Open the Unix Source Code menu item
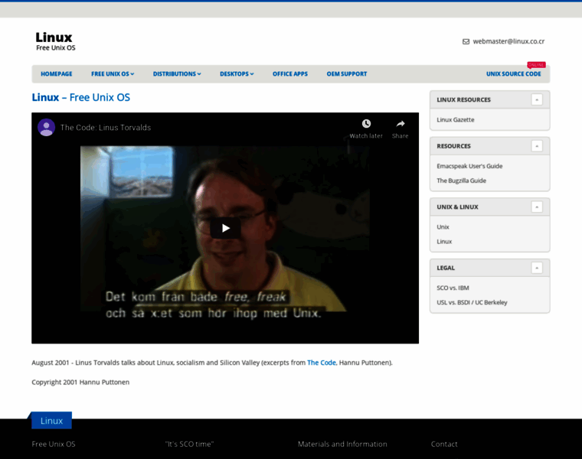Screen dimensions: 582x459 tap(513, 73)
